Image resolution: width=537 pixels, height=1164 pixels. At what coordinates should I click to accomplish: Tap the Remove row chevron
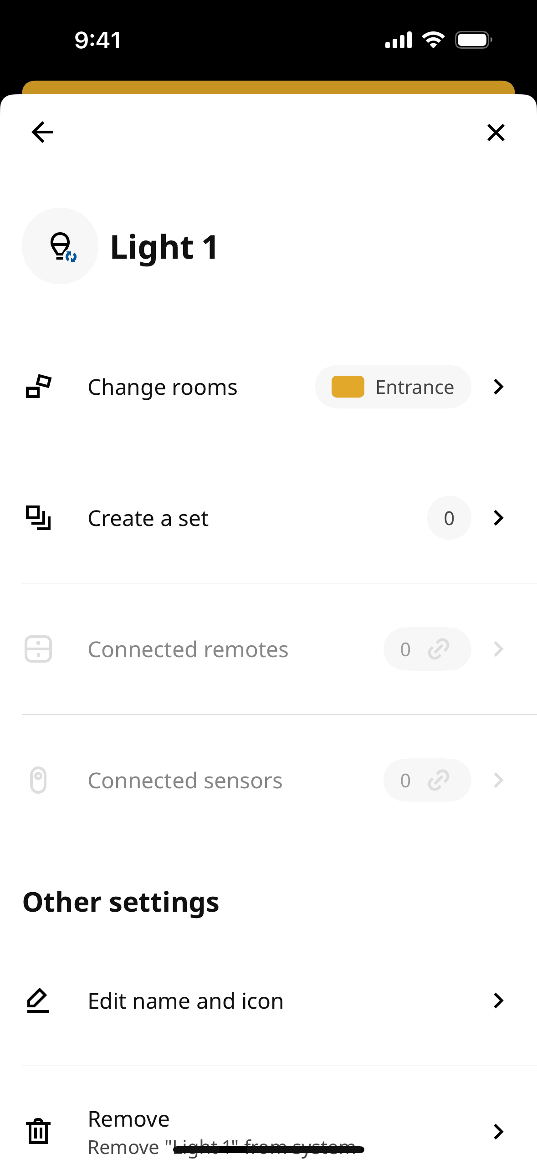pos(499,1131)
